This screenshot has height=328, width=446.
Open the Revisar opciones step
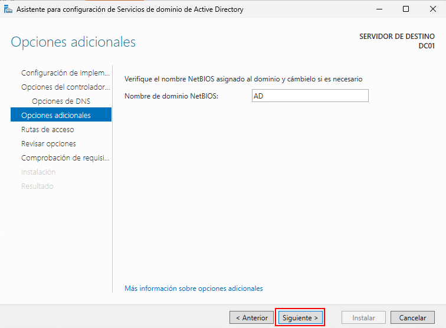(x=48, y=144)
